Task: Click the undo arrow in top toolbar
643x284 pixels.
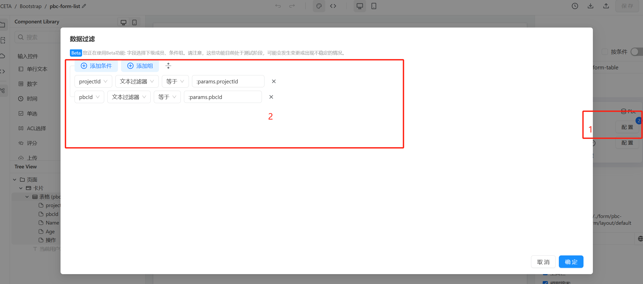Action: click(x=278, y=6)
